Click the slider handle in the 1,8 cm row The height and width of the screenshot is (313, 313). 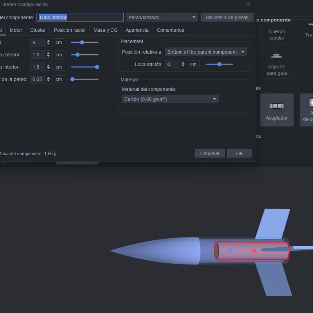[x=97, y=67]
